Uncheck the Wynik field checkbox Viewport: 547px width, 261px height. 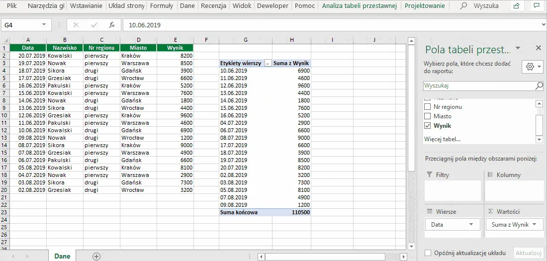tap(427, 126)
